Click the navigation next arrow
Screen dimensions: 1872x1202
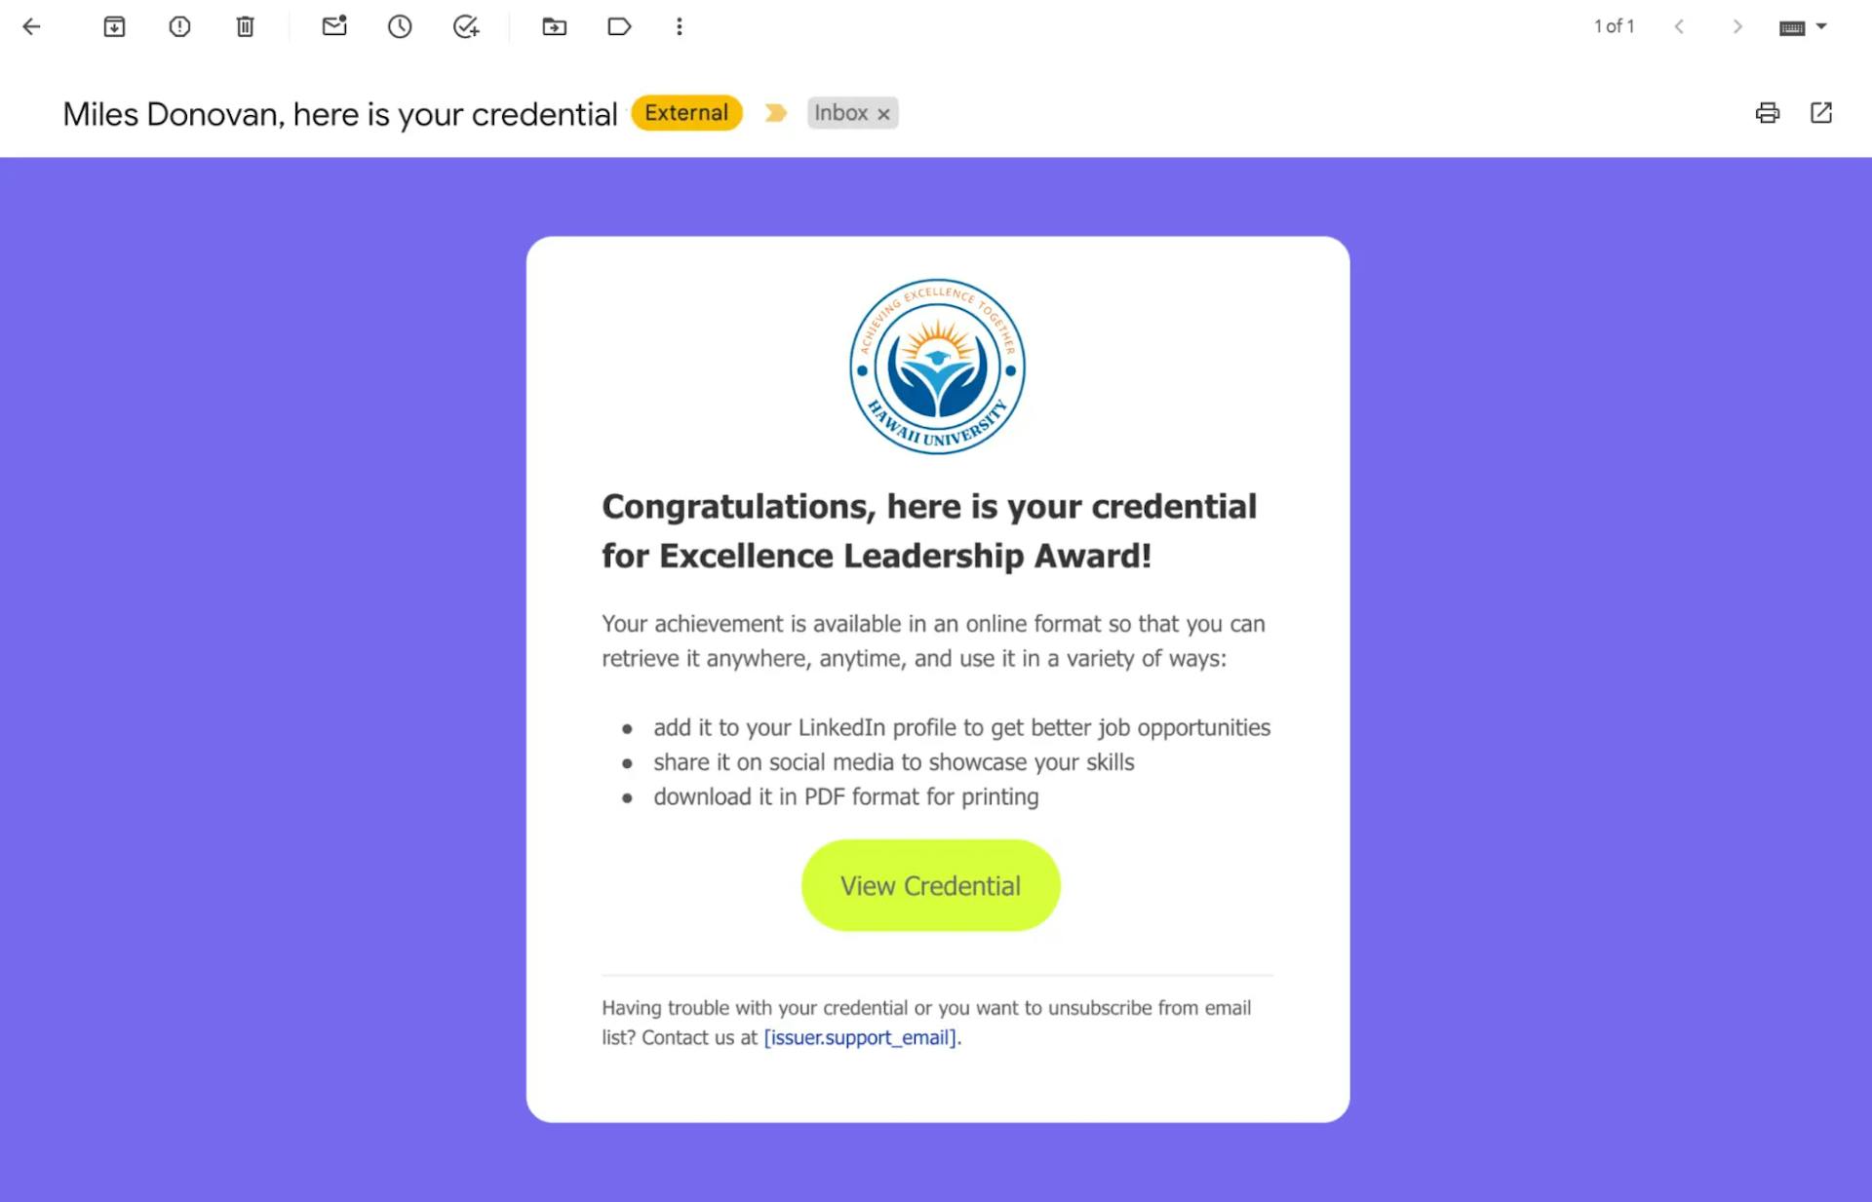1738,26
